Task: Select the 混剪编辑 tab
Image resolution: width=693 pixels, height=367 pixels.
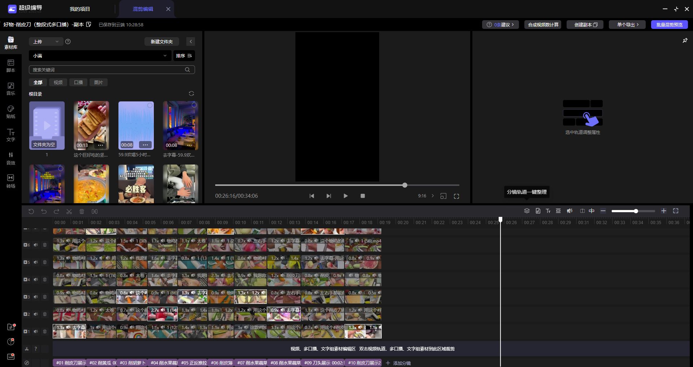Action: [x=143, y=9]
